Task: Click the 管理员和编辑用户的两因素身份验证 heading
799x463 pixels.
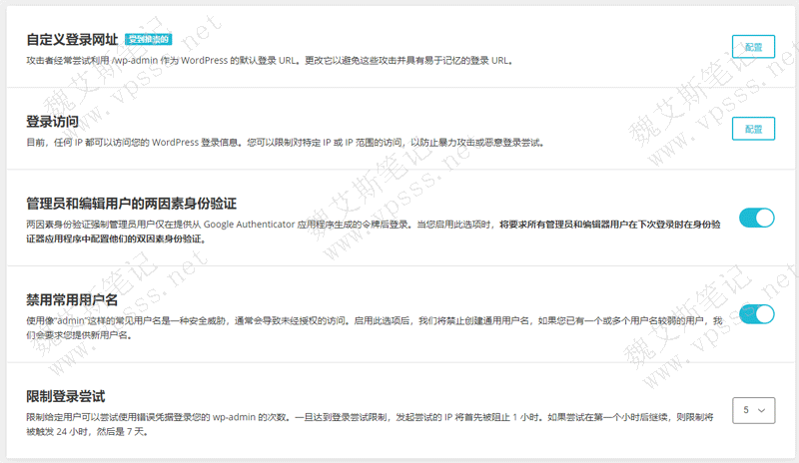Action: [x=131, y=204]
